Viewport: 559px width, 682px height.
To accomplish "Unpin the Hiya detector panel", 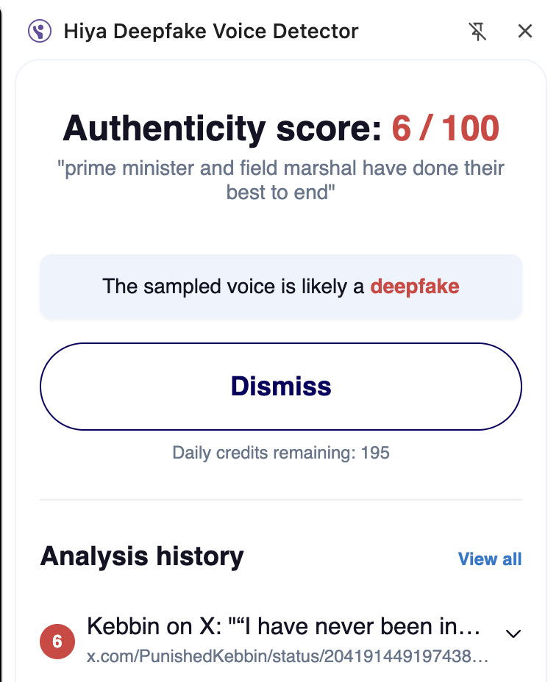I will pyautogui.click(x=478, y=31).
